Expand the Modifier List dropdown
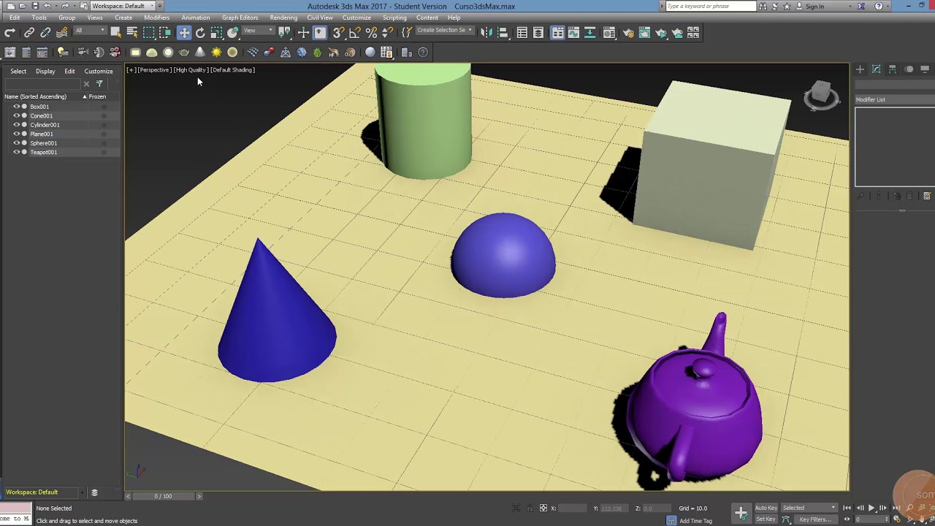The height and width of the screenshot is (526, 935). coord(895,99)
